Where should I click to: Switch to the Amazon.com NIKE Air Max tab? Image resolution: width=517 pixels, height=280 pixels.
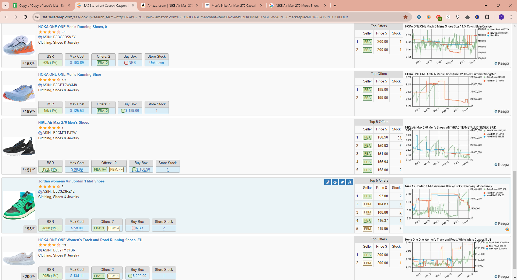(x=170, y=5)
